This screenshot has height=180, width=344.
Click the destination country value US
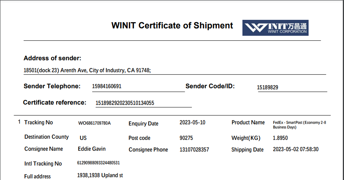83,138
